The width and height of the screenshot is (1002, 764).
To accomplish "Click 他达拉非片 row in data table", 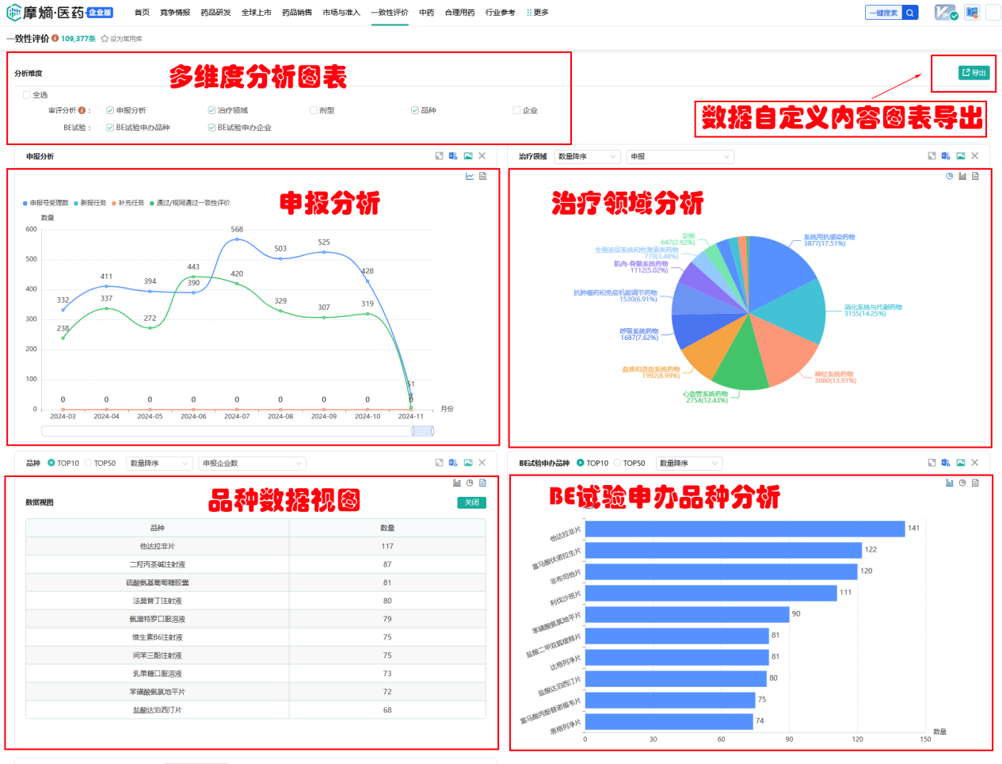I will 256,546.
